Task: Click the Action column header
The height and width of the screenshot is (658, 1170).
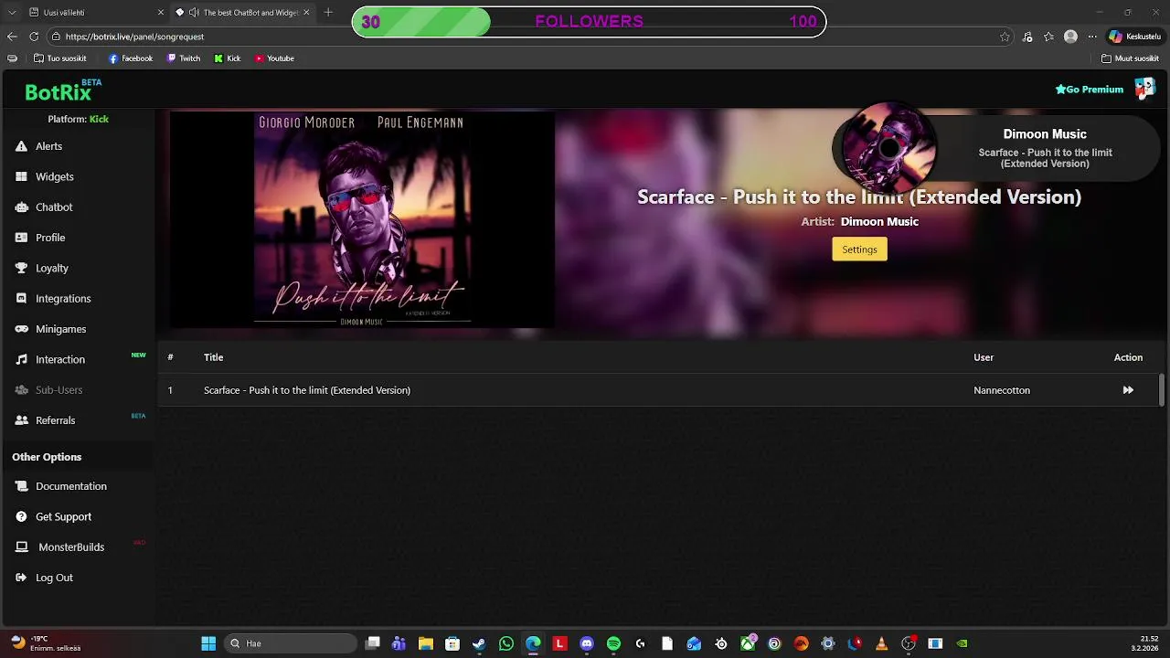Action: pos(1128,357)
